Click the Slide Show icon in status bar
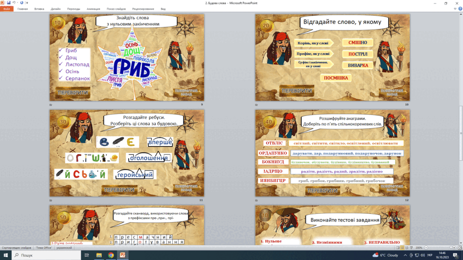463x260 pixels. [x=411, y=248]
